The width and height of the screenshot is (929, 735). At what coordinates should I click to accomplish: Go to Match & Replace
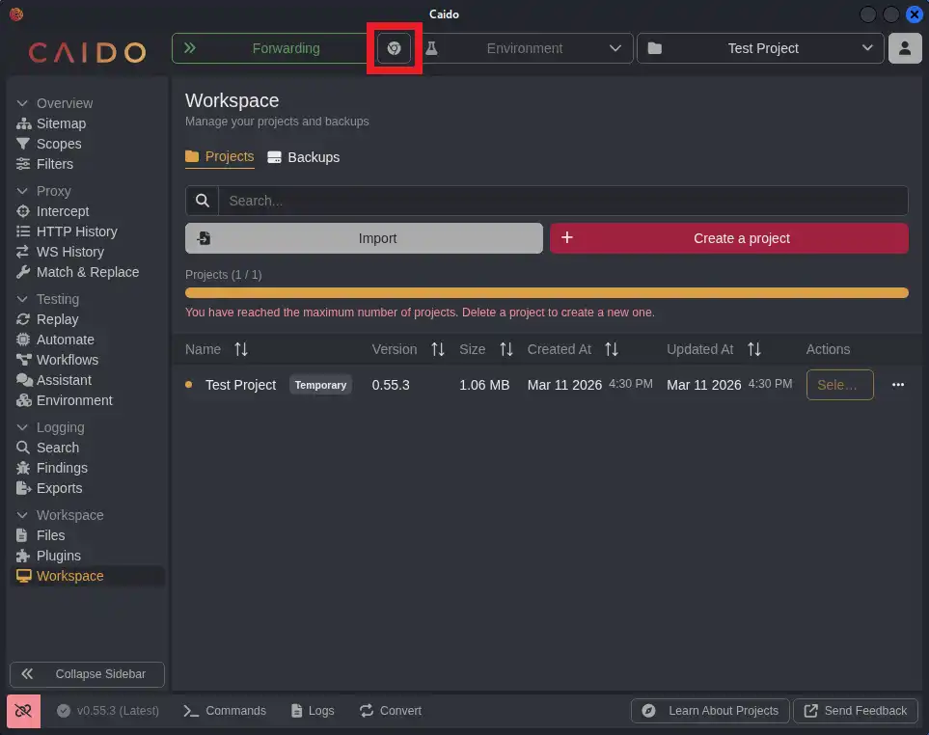pyautogui.click(x=87, y=272)
